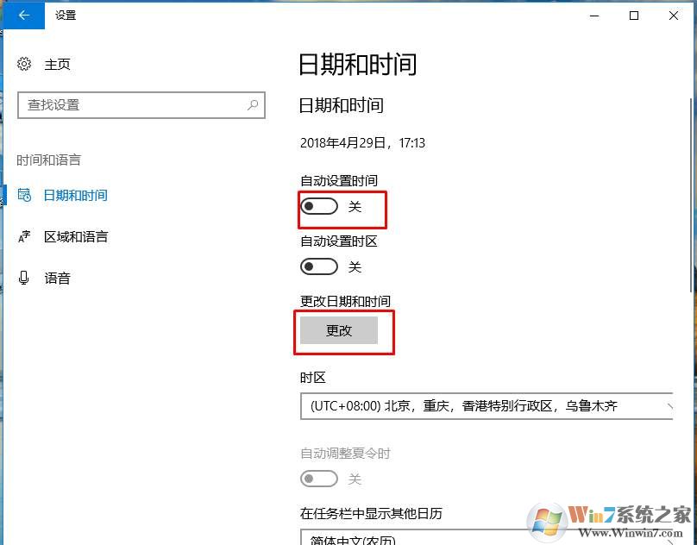
Task: Select 日期和时间 in sidebar
Action: [x=76, y=195]
